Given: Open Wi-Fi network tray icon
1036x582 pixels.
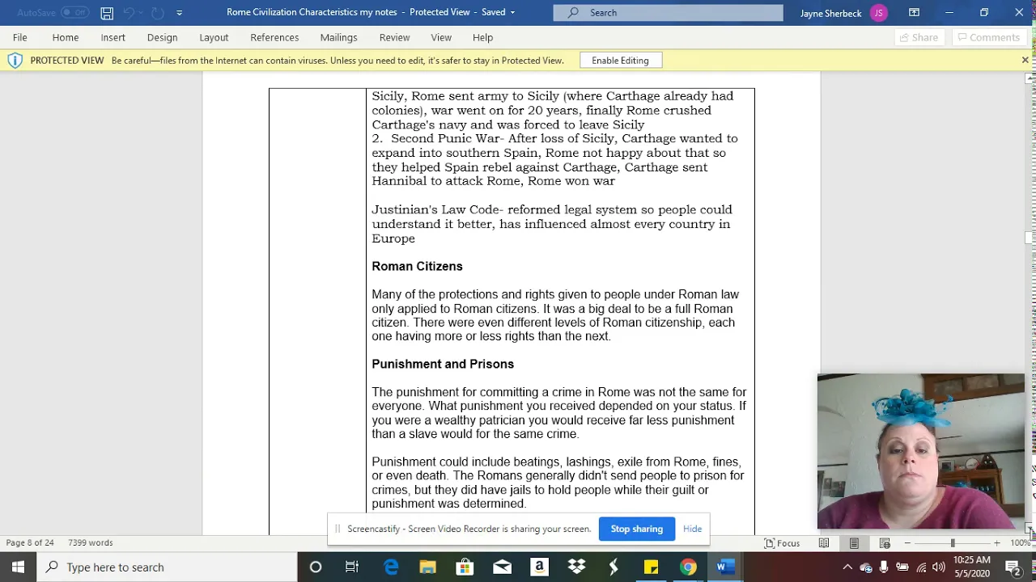Looking at the screenshot, I should coord(921,567).
